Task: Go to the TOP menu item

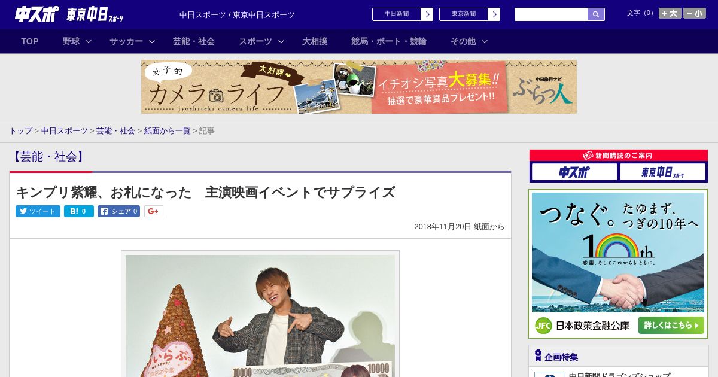Action: (30, 41)
